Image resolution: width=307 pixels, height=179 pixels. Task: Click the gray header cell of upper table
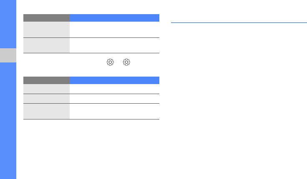tap(46, 18)
